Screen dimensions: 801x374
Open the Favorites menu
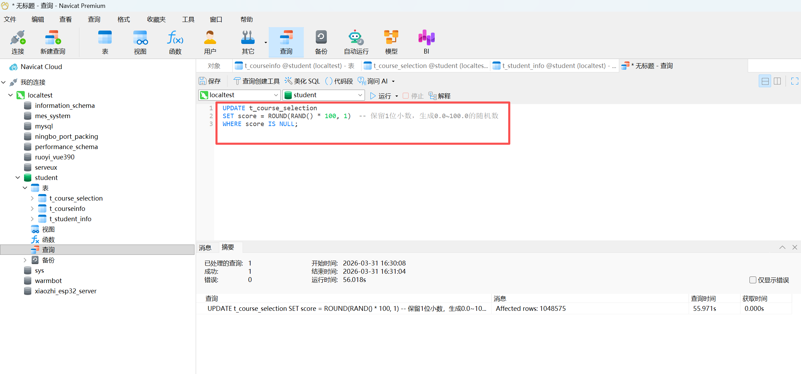156,20
